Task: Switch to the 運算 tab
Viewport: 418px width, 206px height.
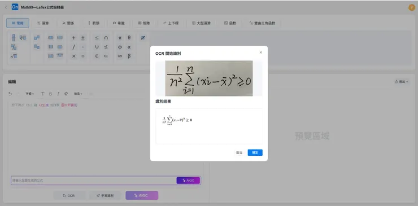Action: coord(43,23)
